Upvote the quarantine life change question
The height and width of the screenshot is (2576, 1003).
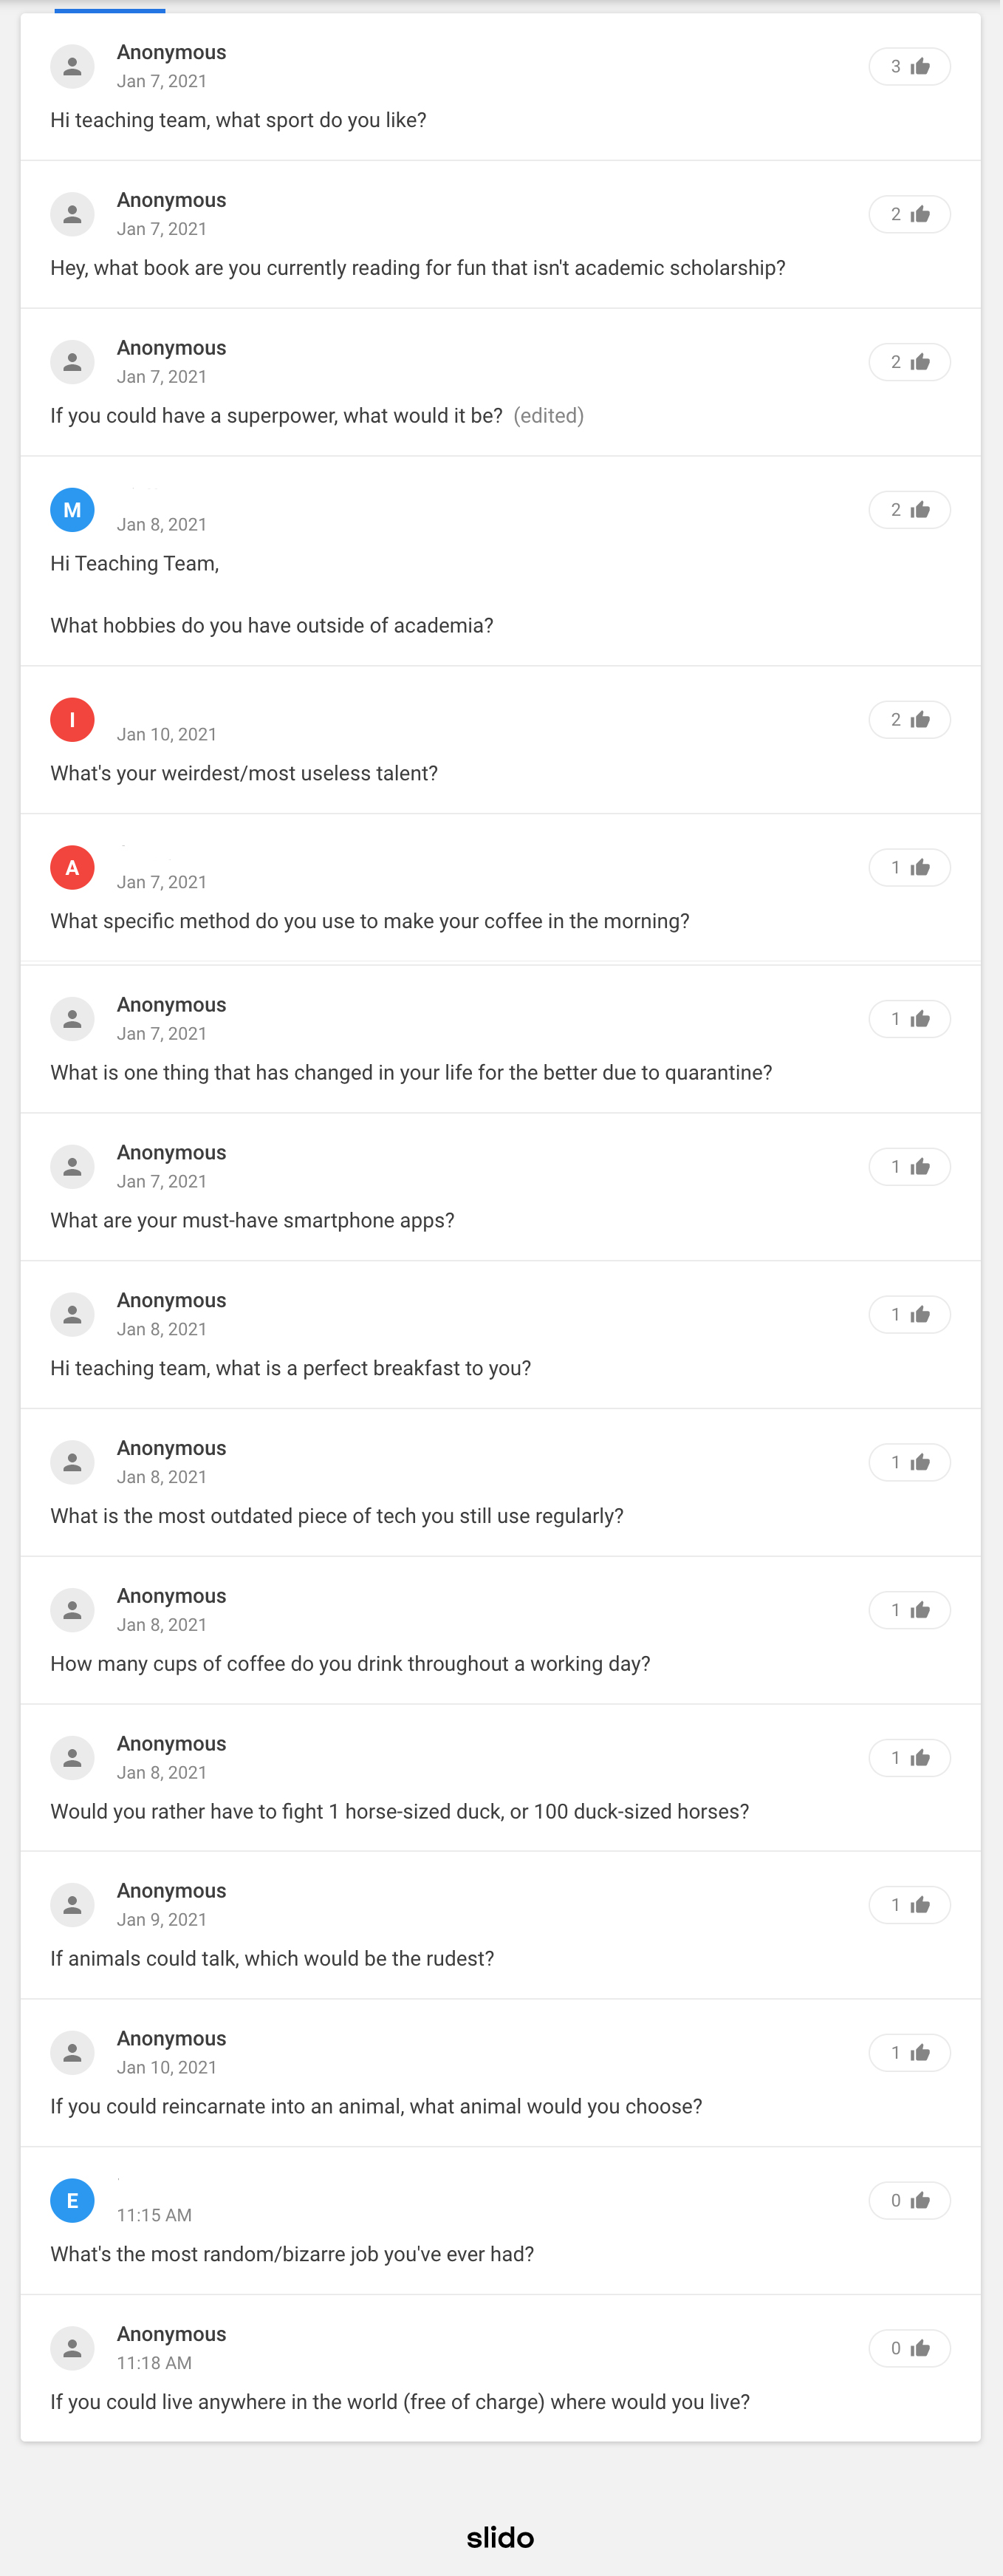pyautogui.click(x=909, y=1019)
